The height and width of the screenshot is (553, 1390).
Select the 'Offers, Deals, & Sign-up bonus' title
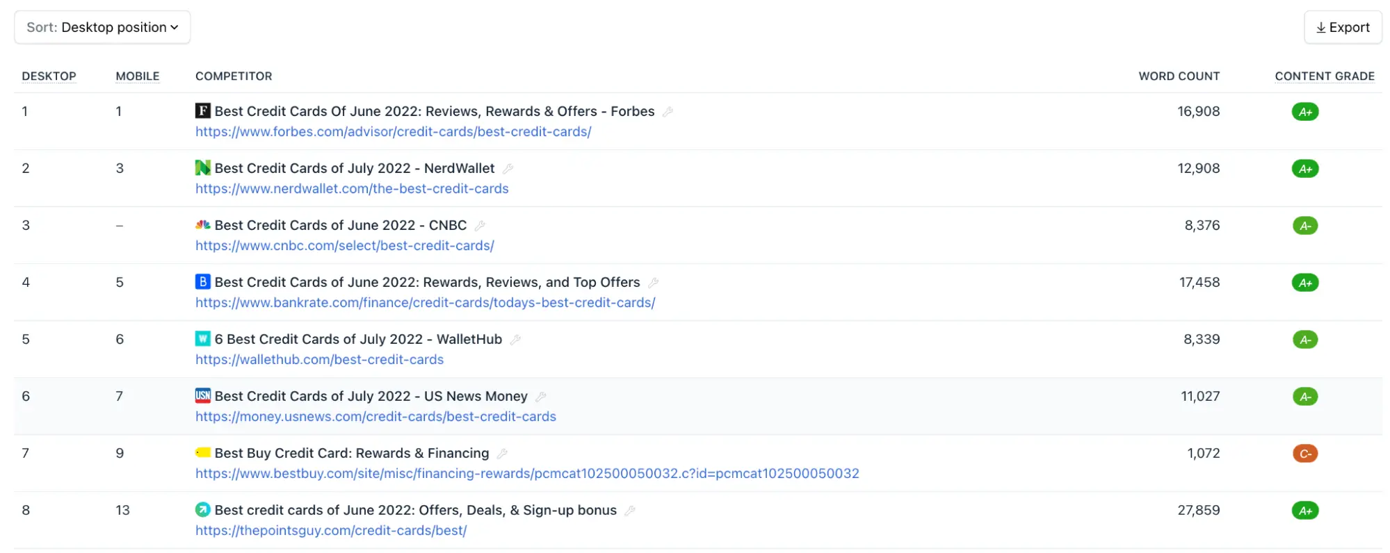tap(416, 510)
